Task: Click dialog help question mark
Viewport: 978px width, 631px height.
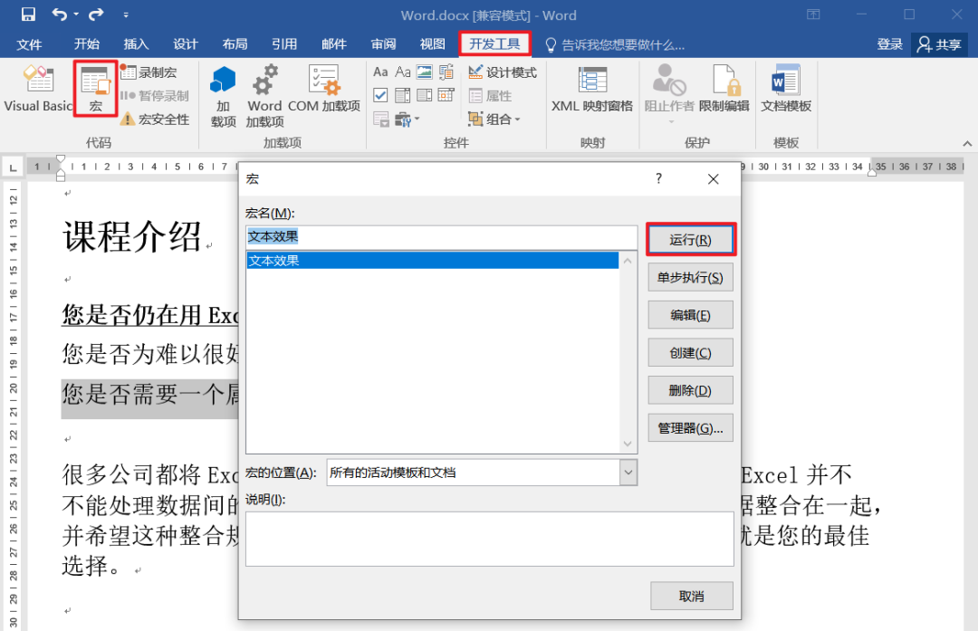Action: coord(658,179)
